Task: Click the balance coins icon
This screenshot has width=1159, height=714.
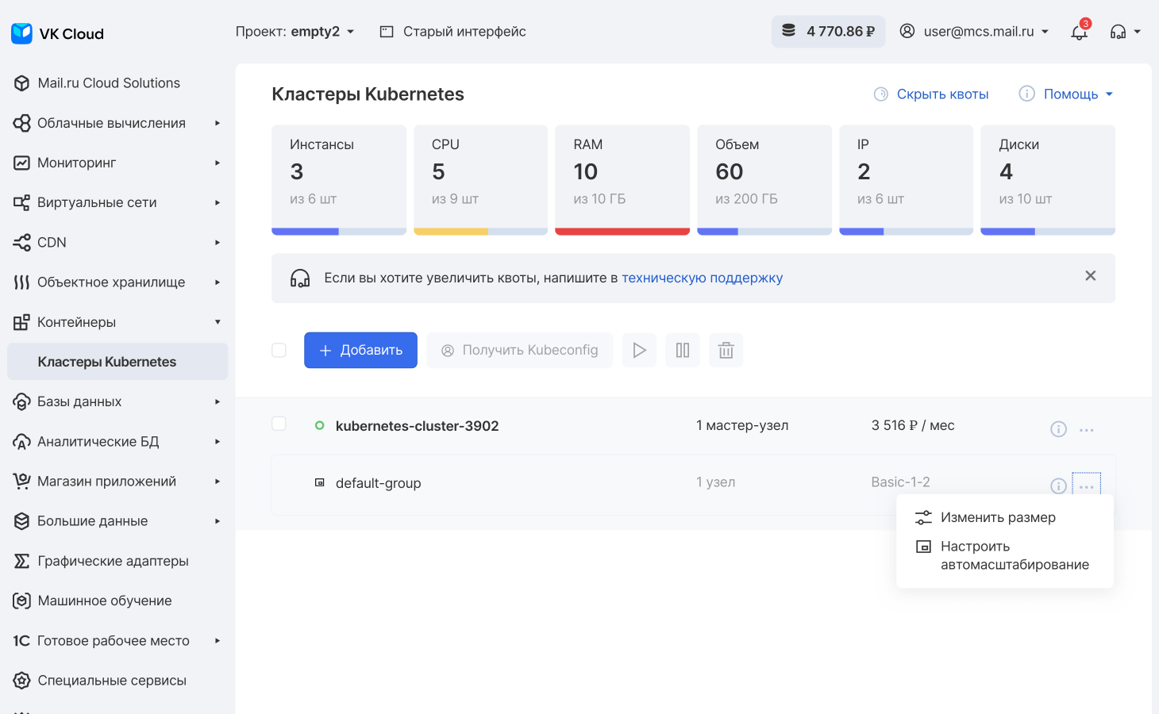Action: click(788, 31)
